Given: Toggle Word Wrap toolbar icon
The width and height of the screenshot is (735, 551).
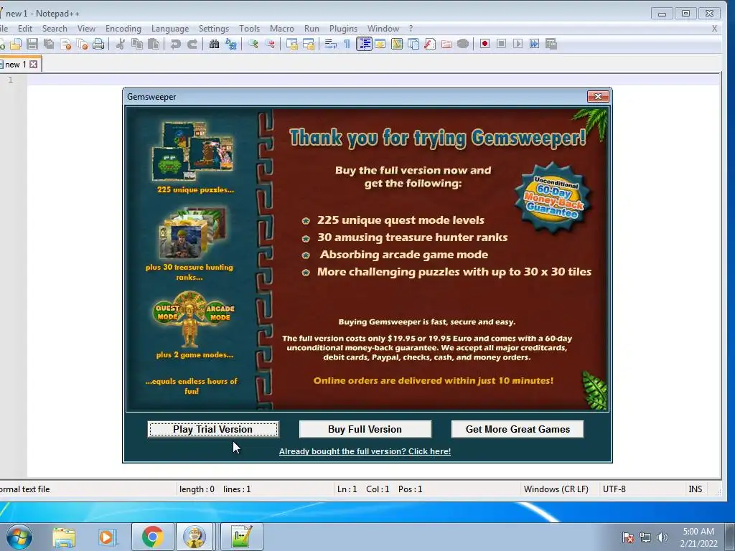Looking at the screenshot, I should point(330,44).
